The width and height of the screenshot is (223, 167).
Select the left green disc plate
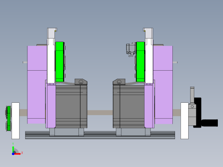[x=60, y=62]
